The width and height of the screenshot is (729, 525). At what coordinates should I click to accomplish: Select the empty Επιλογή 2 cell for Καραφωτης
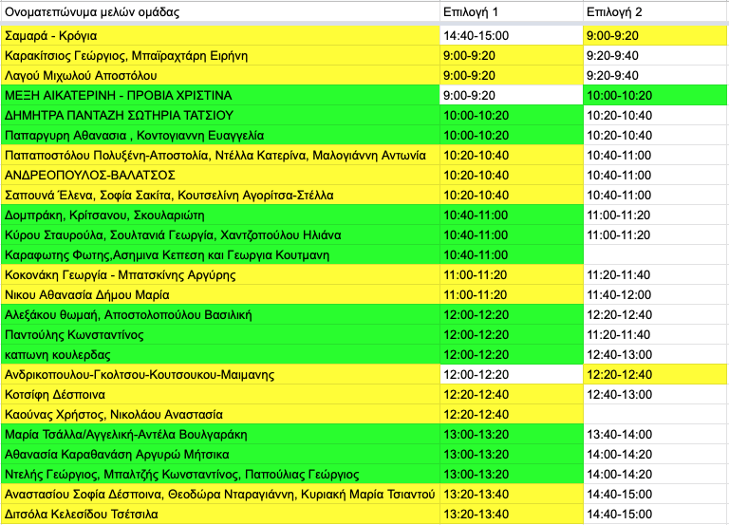click(655, 255)
